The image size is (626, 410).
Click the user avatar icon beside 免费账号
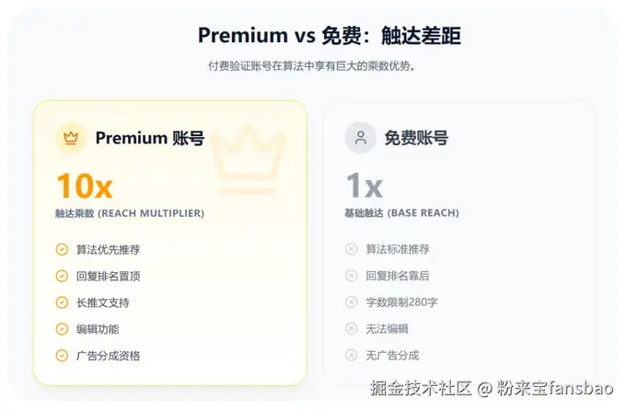click(361, 138)
